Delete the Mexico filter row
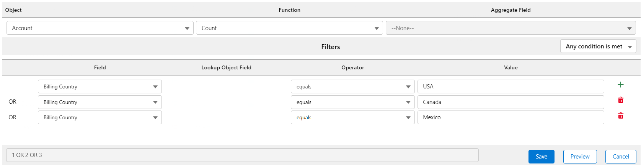This screenshot has height=165, width=641. [x=621, y=116]
